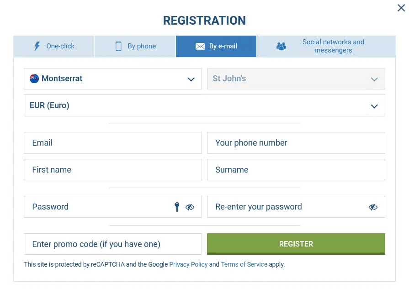The height and width of the screenshot is (294, 409).
Task: Open the country selection dropdown
Action: (191, 79)
